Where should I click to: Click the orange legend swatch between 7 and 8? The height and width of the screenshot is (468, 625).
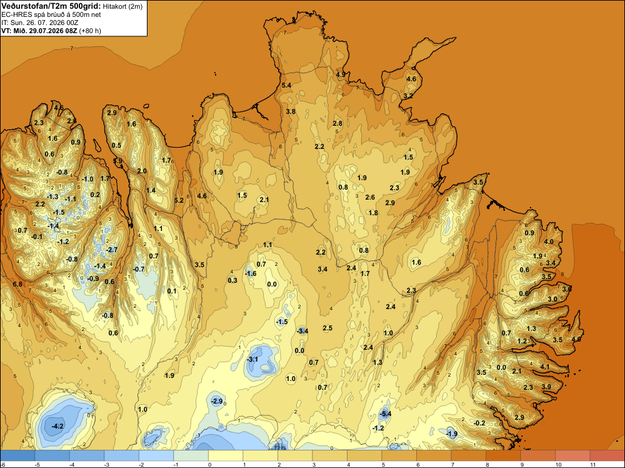point(469,455)
